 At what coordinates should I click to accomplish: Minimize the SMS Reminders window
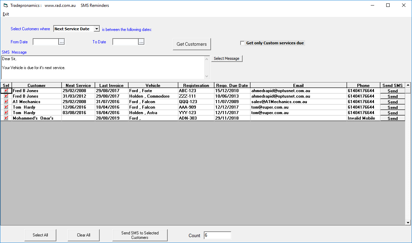(x=372, y=5)
